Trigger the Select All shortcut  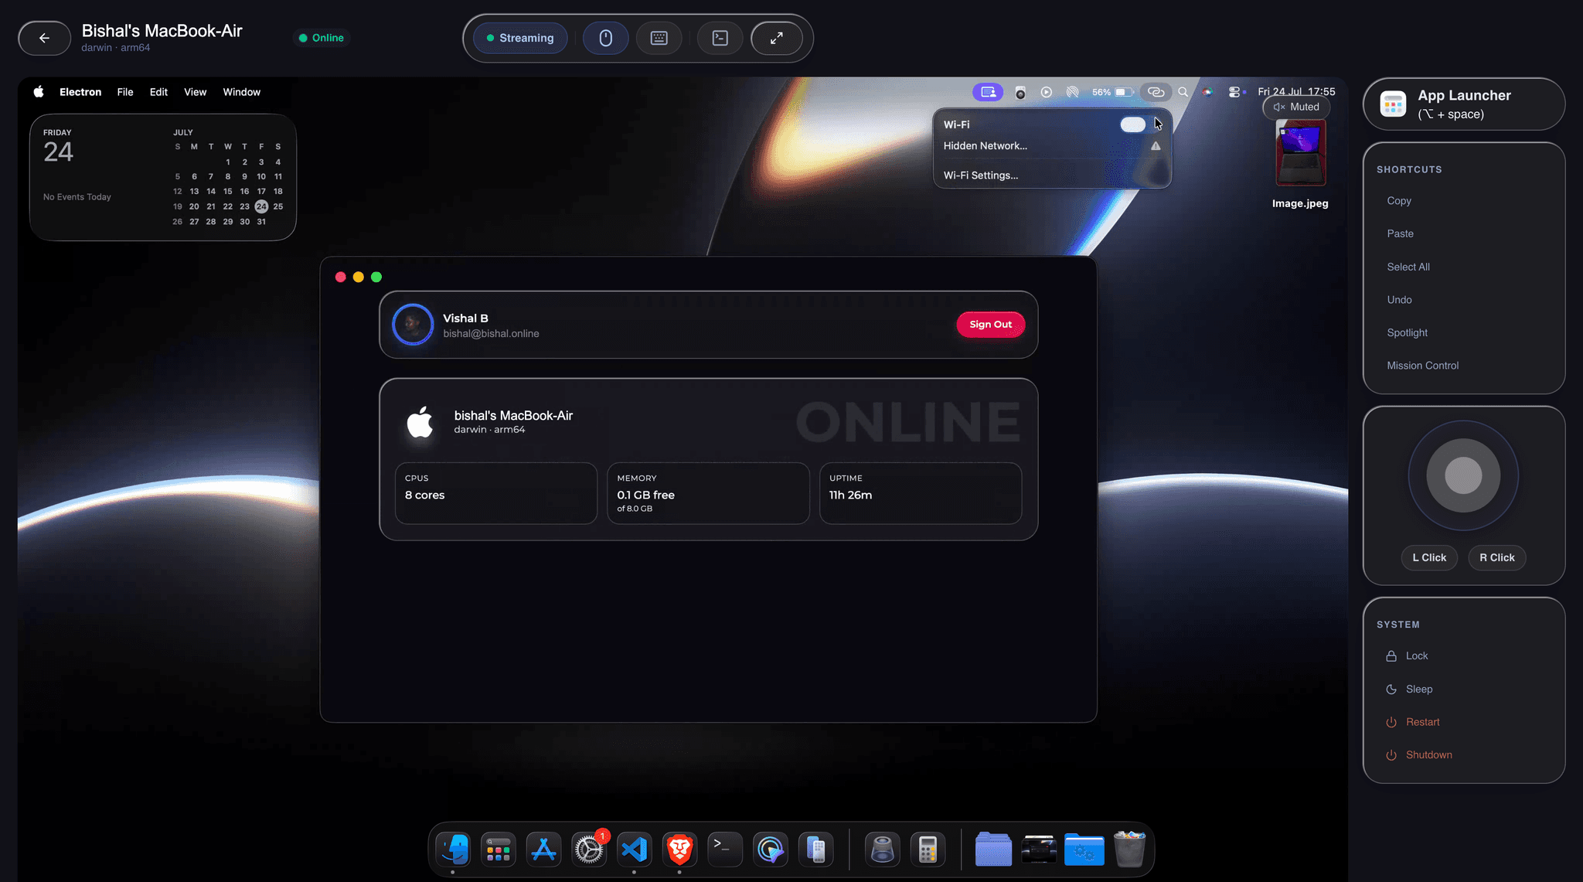pos(1408,267)
